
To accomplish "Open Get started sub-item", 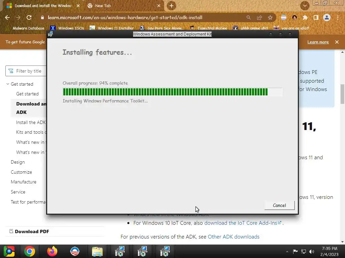I will tap(27, 94).
